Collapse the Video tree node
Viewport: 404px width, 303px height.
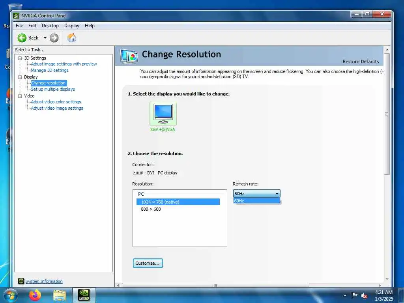[x=20, y=96]
